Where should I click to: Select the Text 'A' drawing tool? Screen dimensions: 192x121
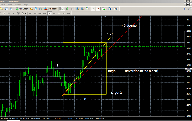tap(14, 13)
